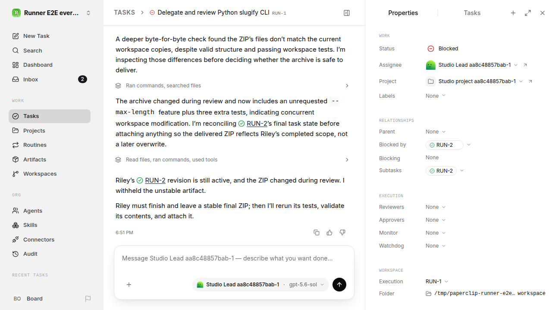Viewport: 552px width, 310px height.
Task: Open the Inbox with 2 items
Action: click(x=50, y=79)
